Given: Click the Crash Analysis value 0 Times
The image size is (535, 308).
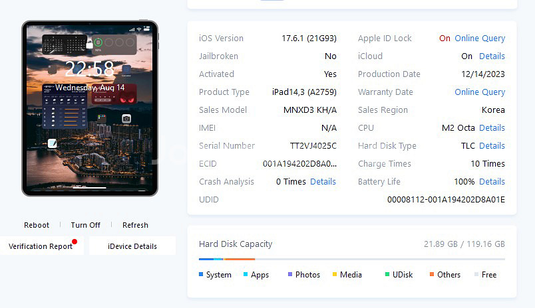Looking at the screenshot, I should (291, 182).
